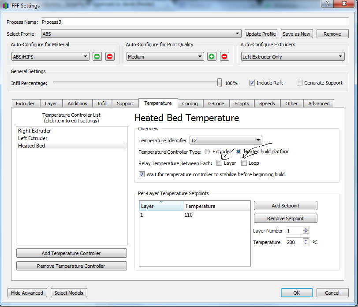Screen dimensions: 358x307
Task: Click the Temperature column header
Action: point(216,206)
